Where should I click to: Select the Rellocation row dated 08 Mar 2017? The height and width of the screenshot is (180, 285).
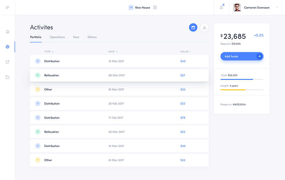119,75
